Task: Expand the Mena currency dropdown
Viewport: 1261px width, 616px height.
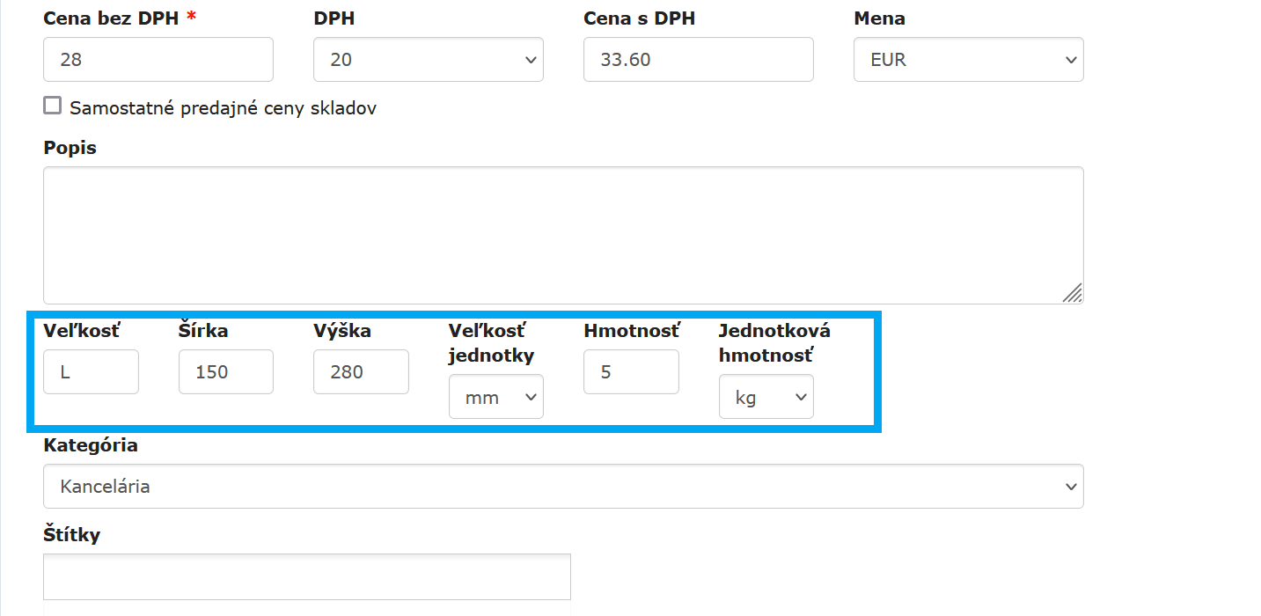Action: (968, 60)
